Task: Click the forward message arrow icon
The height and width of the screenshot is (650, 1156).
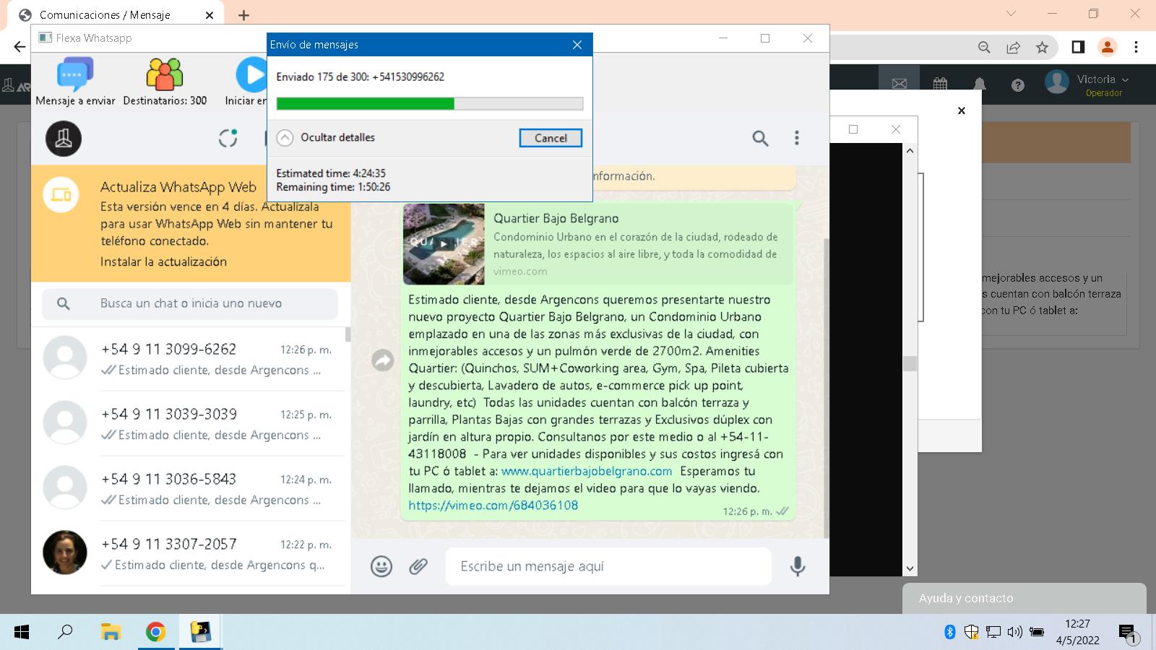Action: (383, 360)
